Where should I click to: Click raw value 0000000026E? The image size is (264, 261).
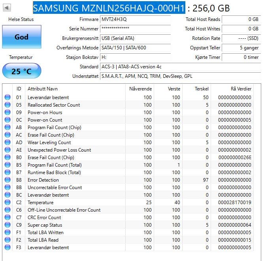point(235,157)
